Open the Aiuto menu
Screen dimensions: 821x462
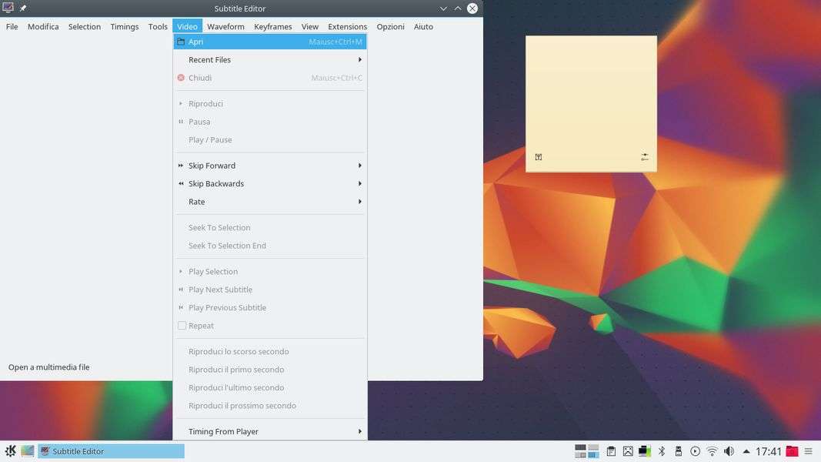(423, 26)
